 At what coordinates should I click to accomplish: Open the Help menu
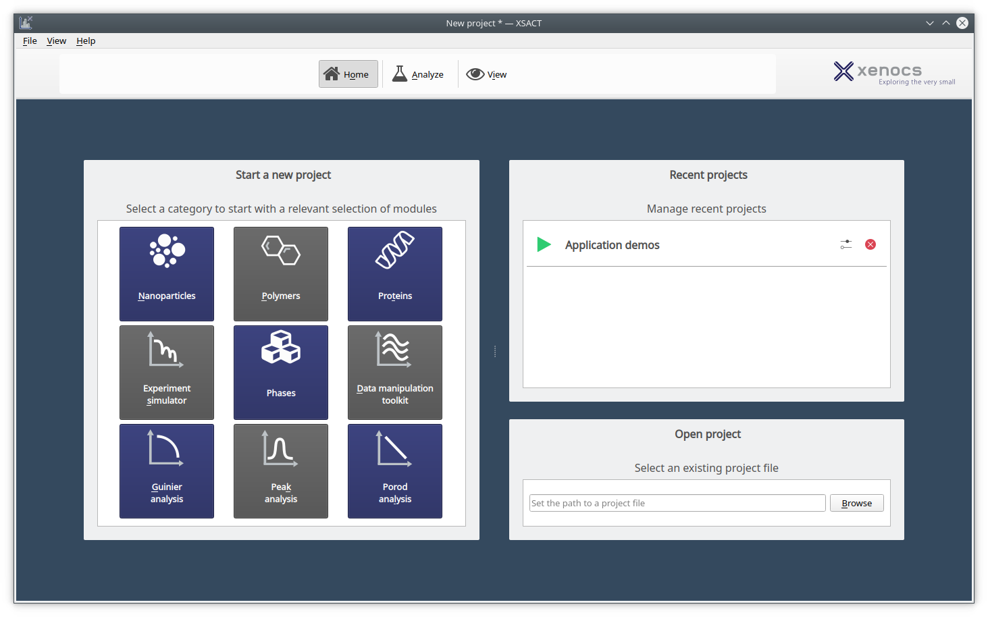(x=86, y=41)
